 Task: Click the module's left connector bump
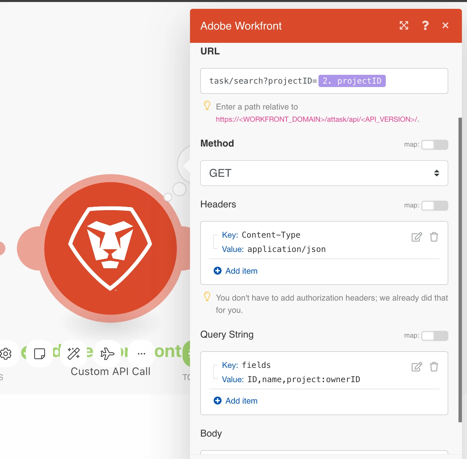click(x=29, y=248)
